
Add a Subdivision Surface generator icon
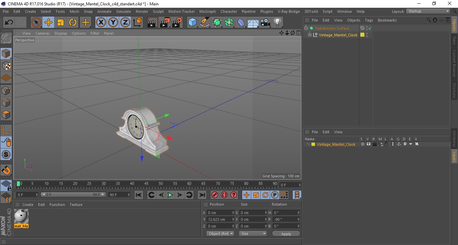pyautogui.click(x=217, y=23)
